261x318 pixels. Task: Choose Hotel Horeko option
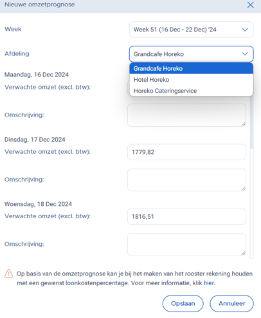coord(191,80)
